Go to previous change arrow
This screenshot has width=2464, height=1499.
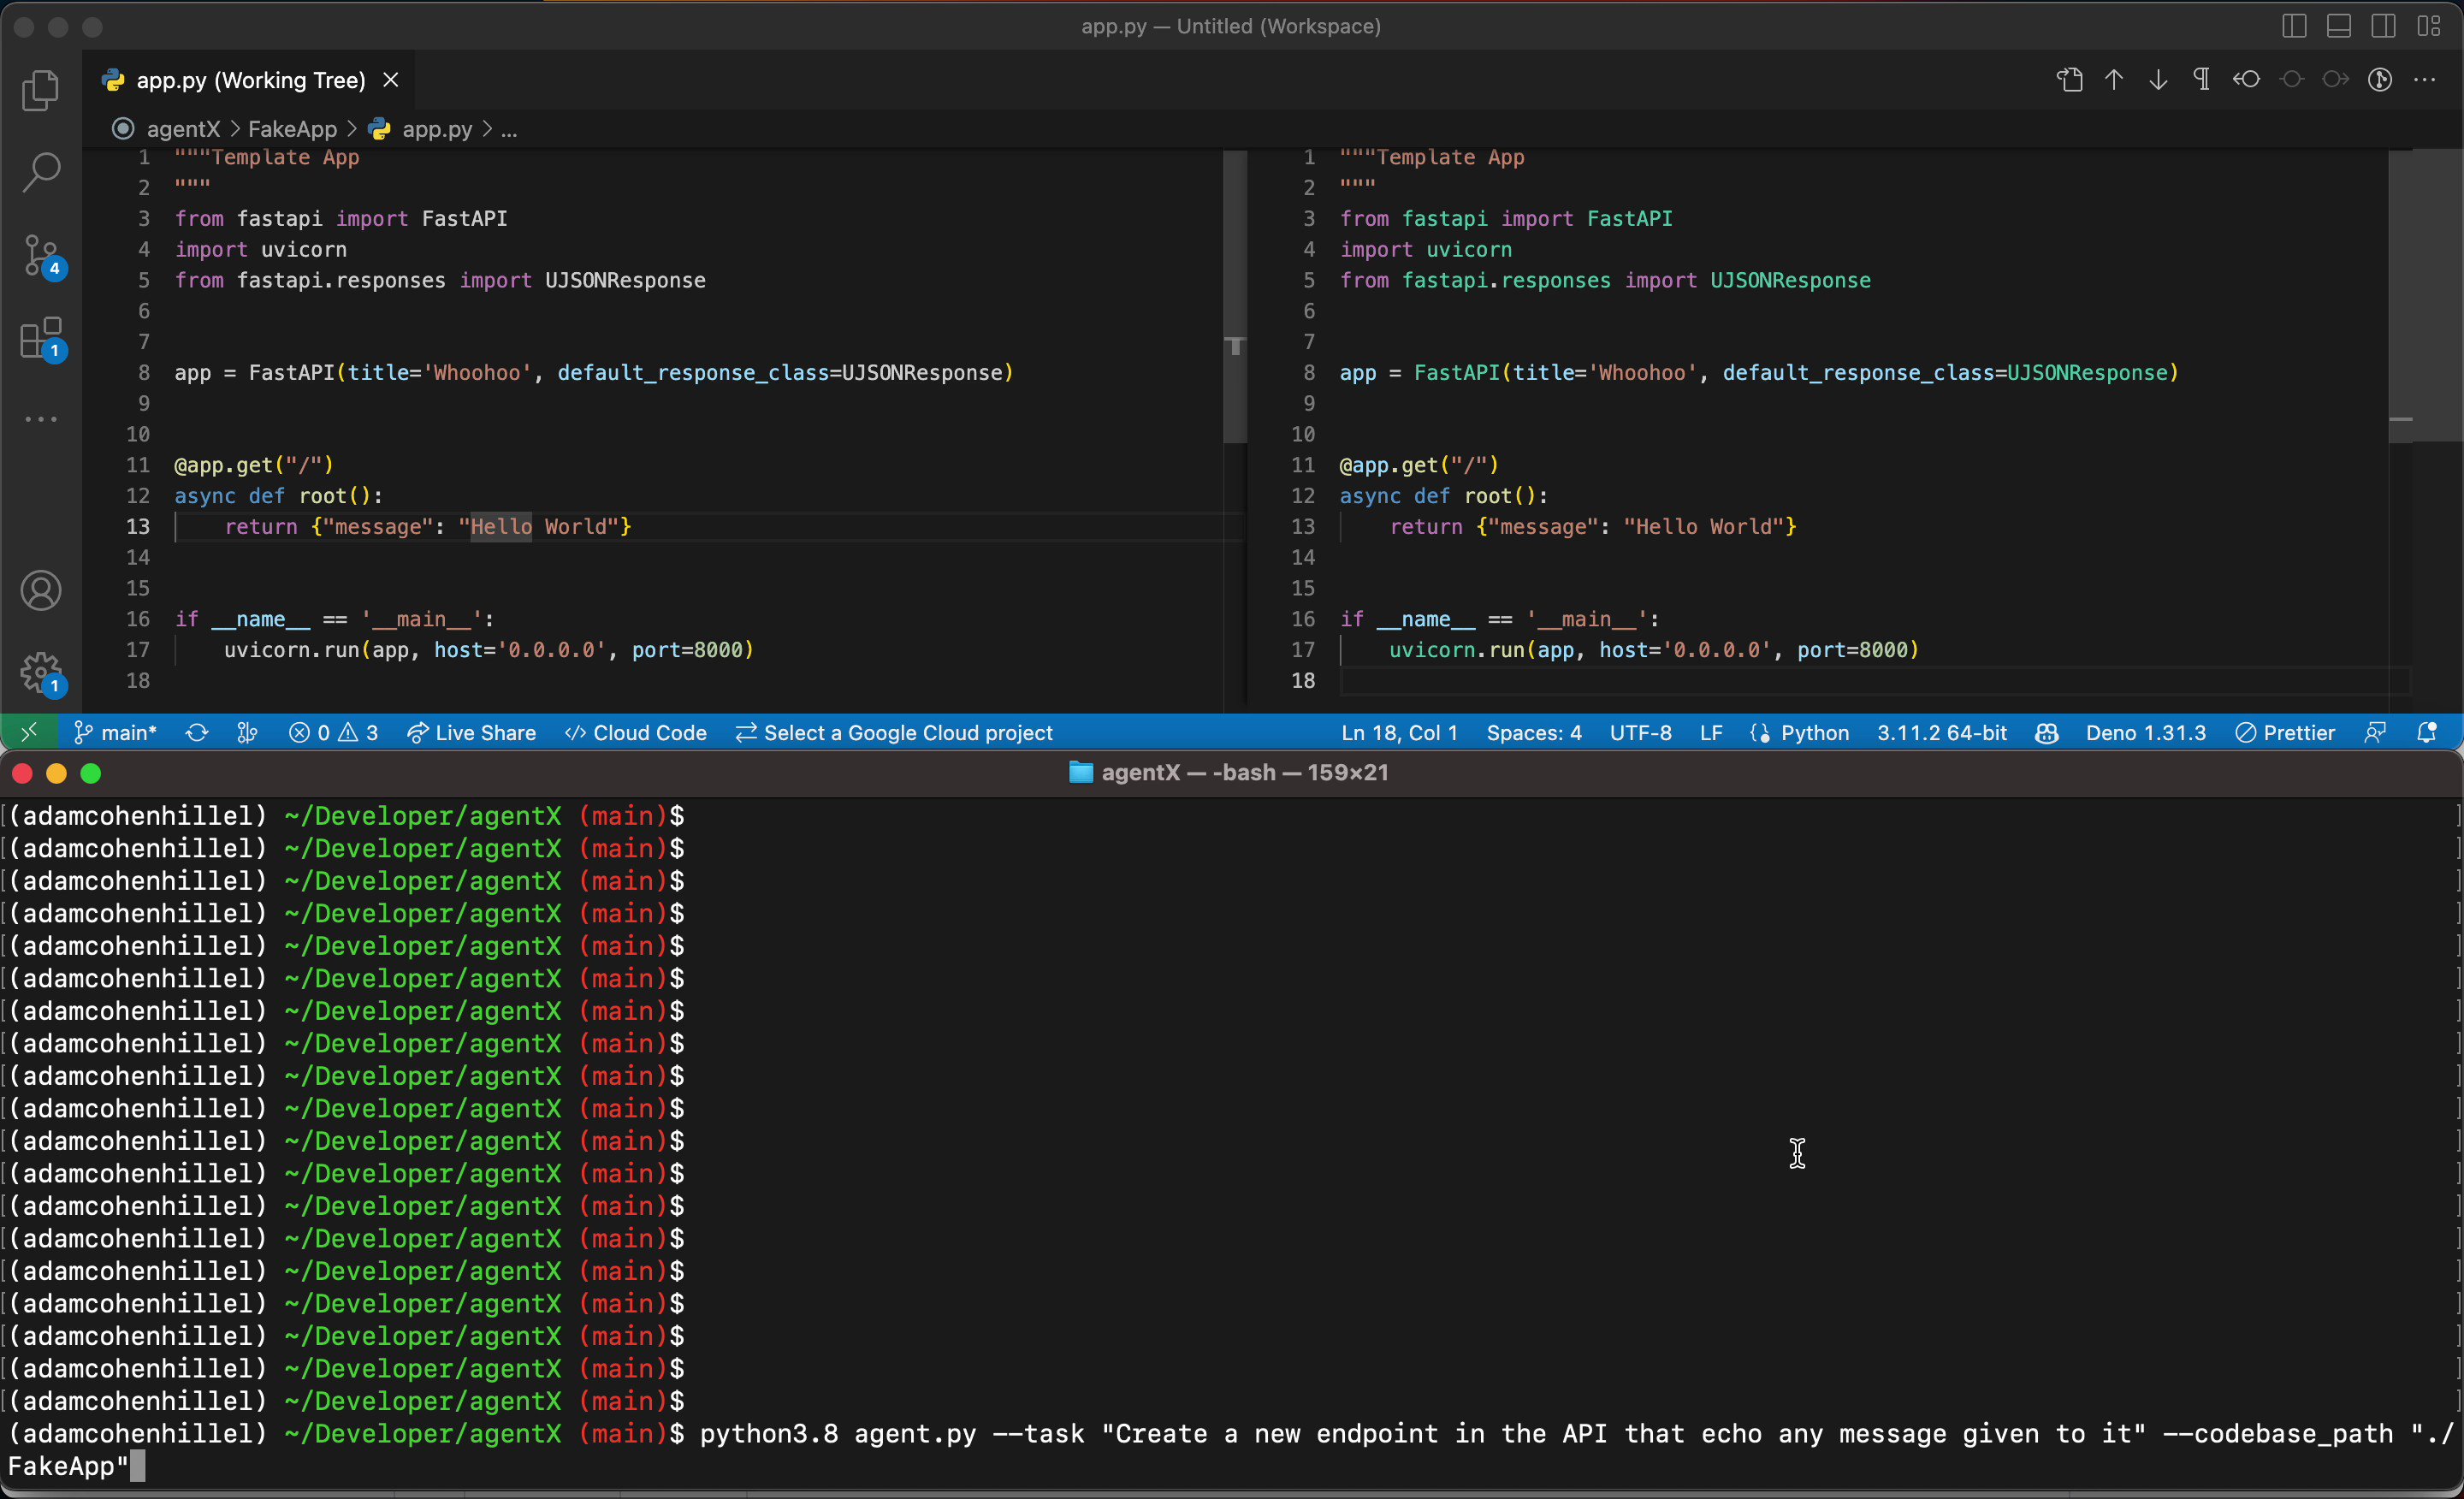[2114, 80]
